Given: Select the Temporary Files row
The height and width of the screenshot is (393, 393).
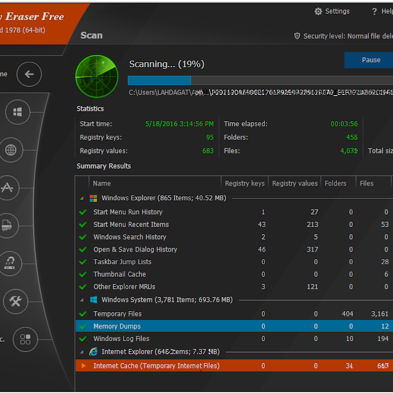Looking at the screenshot, I should pos(234,314).
